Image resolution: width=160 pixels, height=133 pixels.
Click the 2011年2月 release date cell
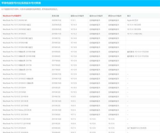[x=56, y=123]
